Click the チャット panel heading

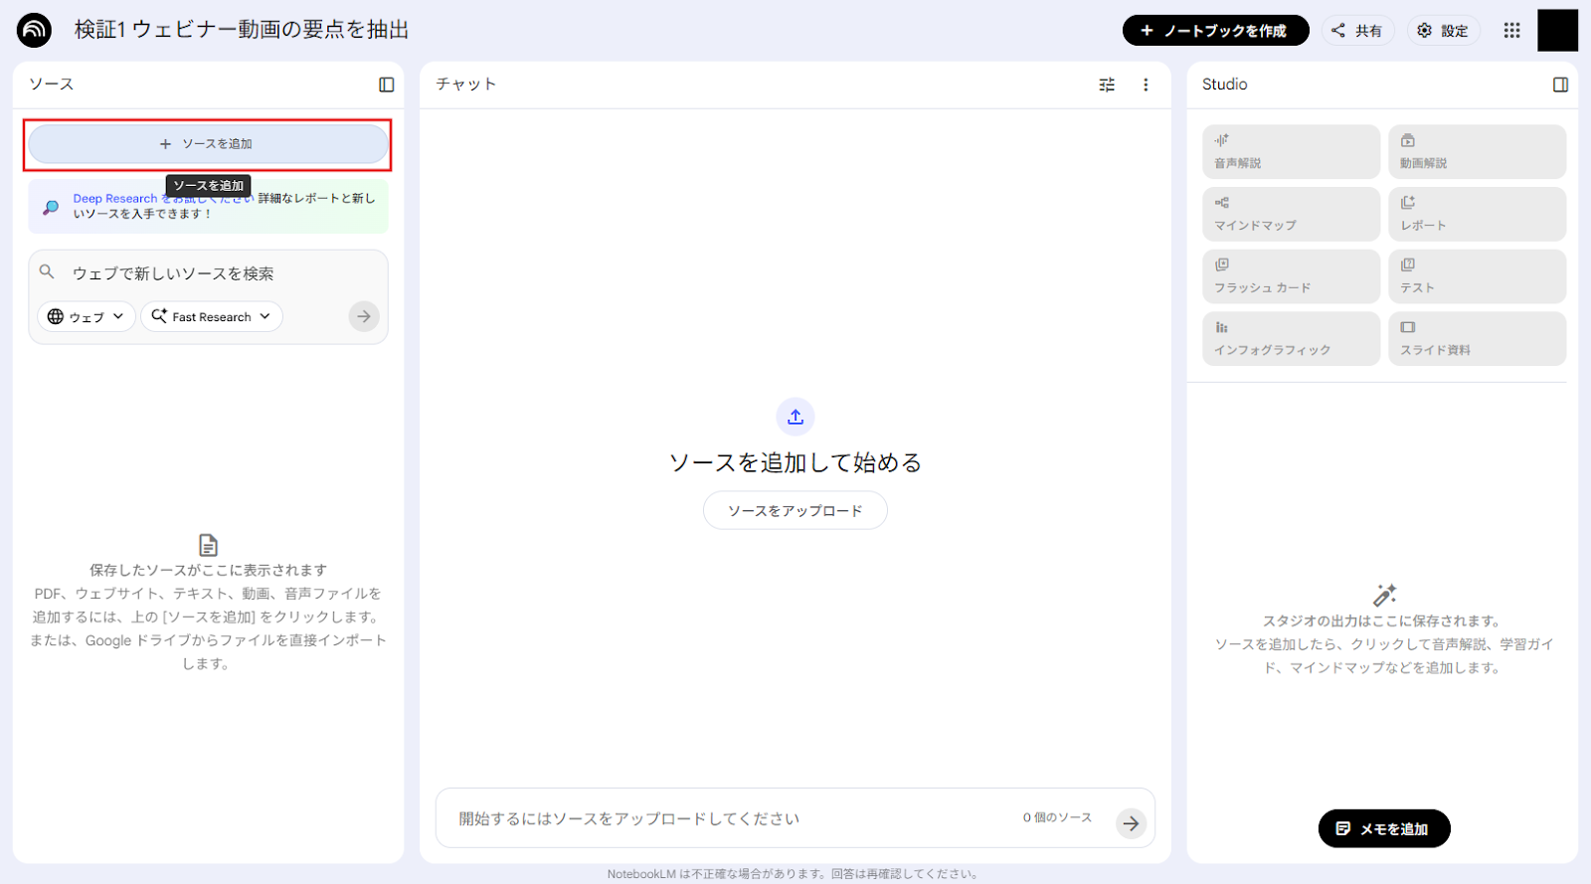tap(465, 85)
